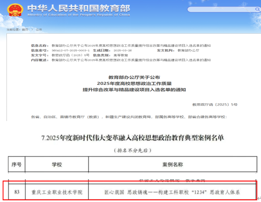Click the list title 7.2025年度新时代伟大变革融入高校思想政治教育典型案例名单
The height and width of the screenshot is (202, 261).
[132, 138]
